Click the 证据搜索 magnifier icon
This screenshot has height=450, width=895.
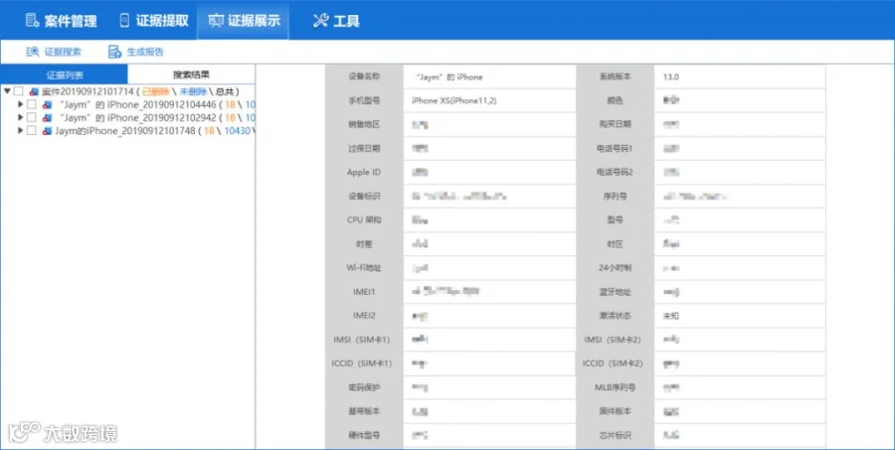32,52
